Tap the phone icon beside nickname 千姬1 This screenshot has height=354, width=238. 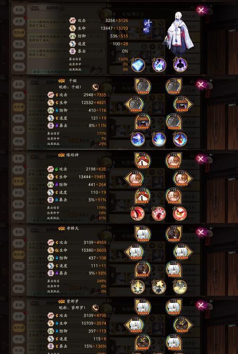pyautogui.click(x=95, y=87)
